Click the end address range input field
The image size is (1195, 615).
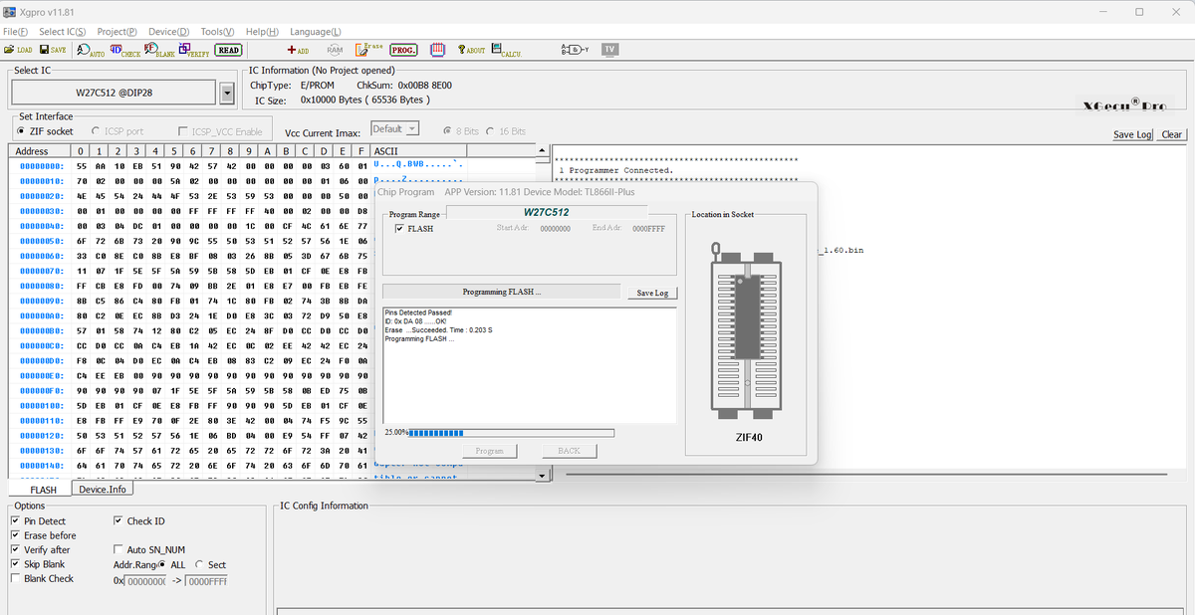[207, 580]
